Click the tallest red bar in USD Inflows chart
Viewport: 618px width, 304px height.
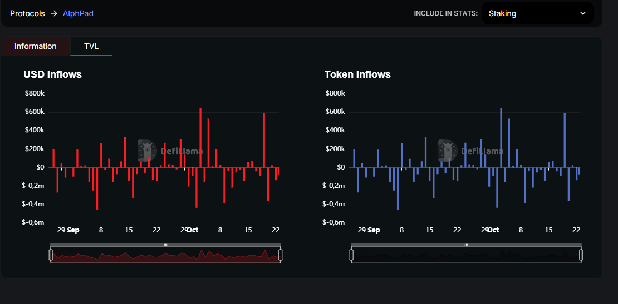[200, 138]
